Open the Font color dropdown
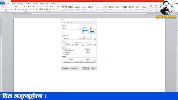 click(x=73, y=45)
